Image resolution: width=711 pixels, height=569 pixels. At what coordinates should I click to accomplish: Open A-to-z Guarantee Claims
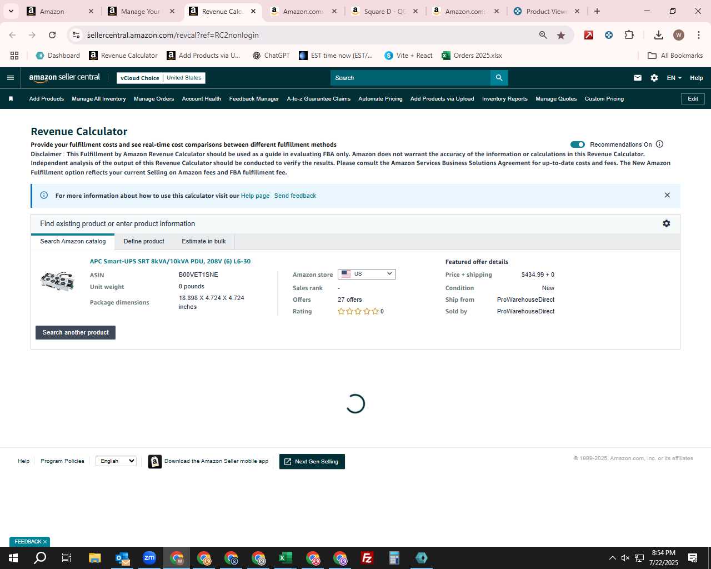click(319, 99)
